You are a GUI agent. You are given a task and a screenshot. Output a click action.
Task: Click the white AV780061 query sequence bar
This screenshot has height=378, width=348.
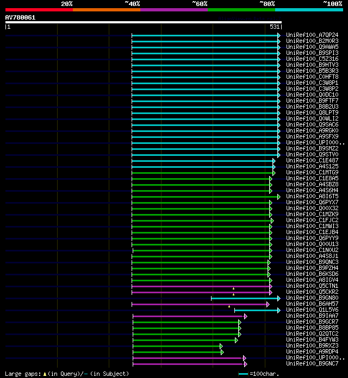tap(144, 22)
